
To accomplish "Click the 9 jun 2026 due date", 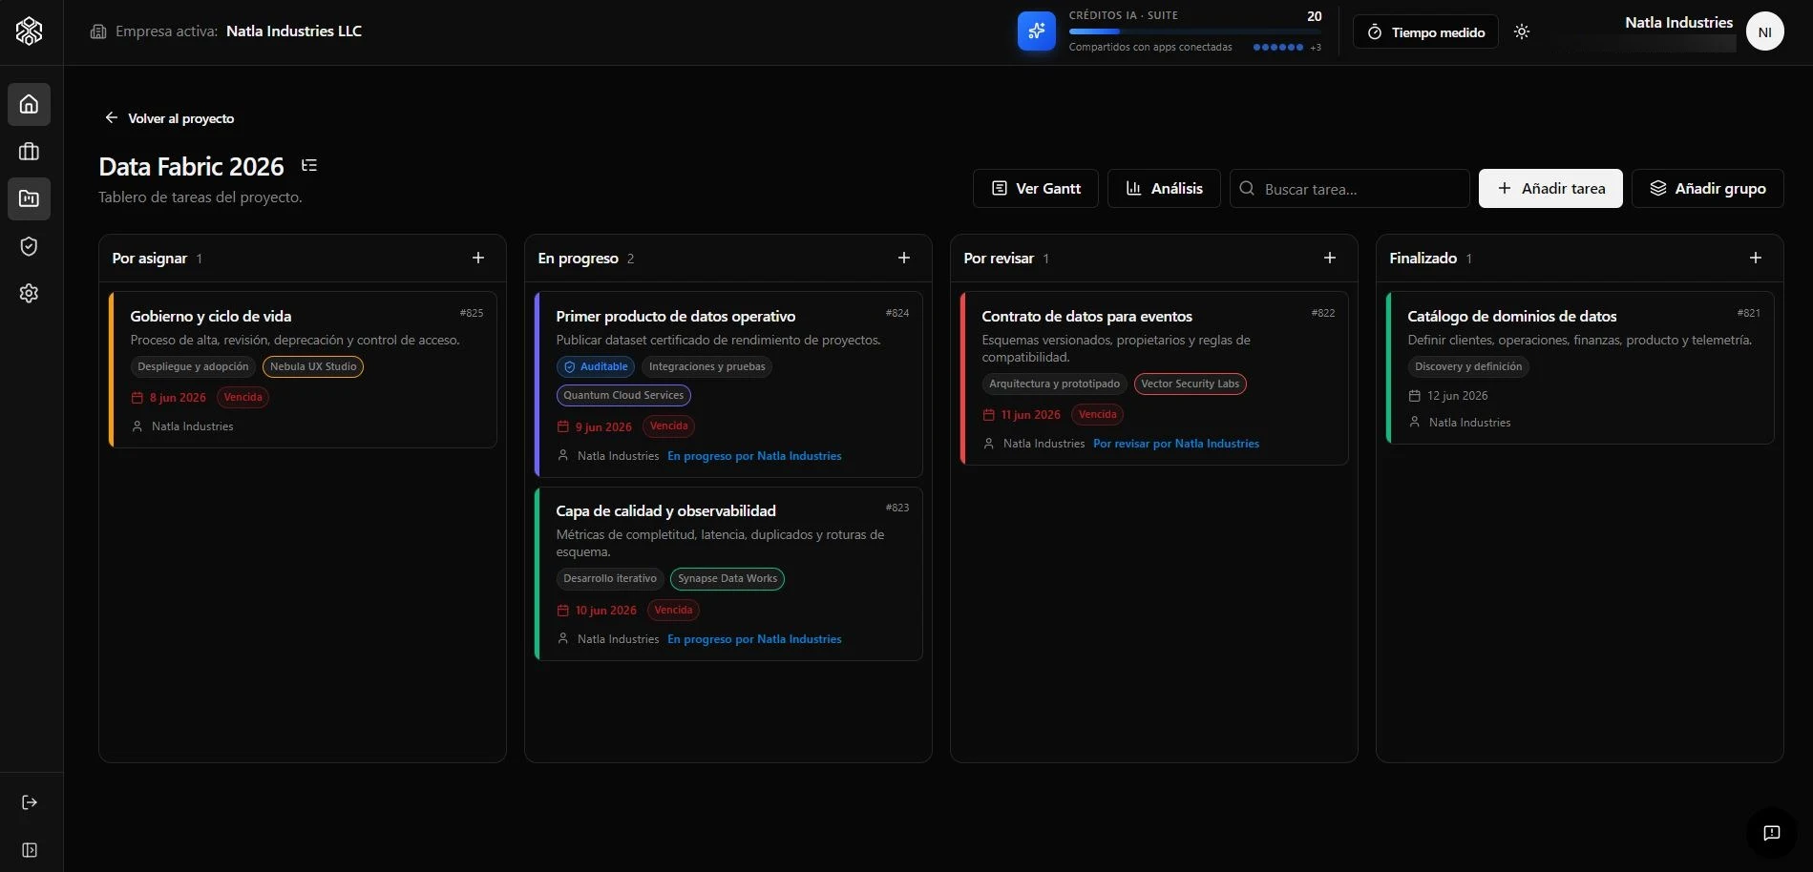I will coord(595,426).
